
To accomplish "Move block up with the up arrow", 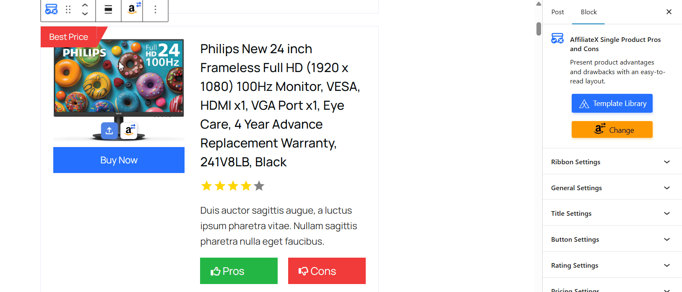I will pos(85,5).
